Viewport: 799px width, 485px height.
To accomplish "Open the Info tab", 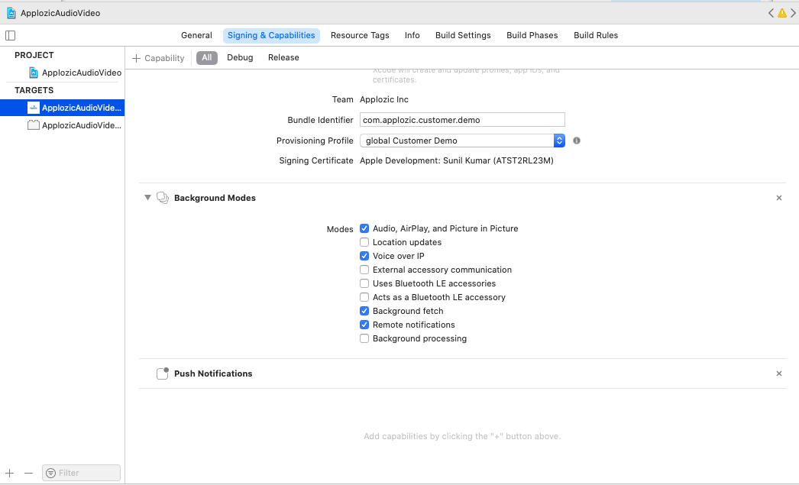I will [412, 35].
